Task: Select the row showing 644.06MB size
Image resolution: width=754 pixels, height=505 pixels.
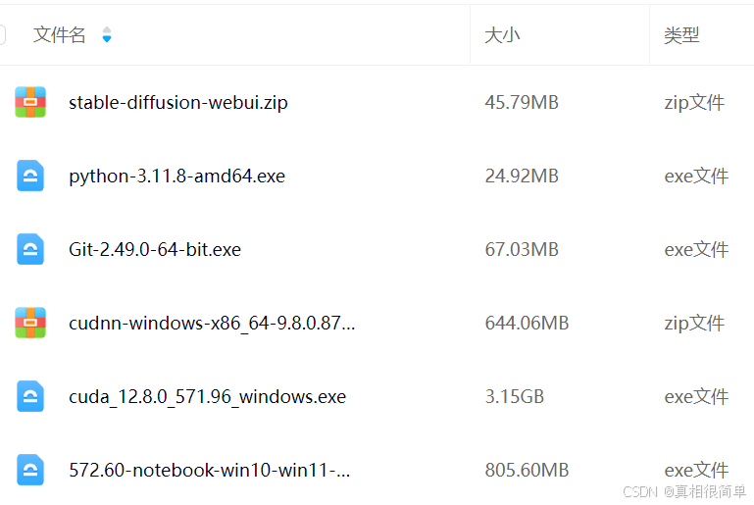Action: 377,323
